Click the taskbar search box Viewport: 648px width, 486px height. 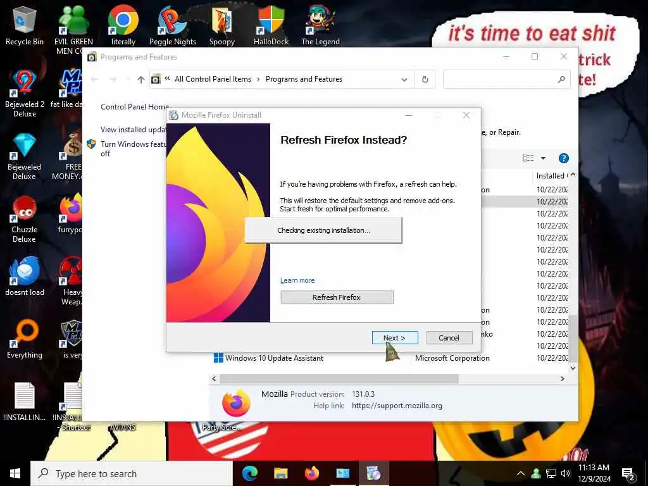point(132,473)
